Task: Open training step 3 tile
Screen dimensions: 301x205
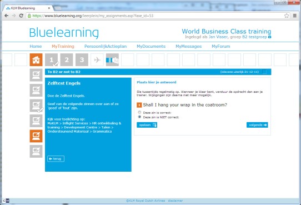Action: click(x=82, y=59)
